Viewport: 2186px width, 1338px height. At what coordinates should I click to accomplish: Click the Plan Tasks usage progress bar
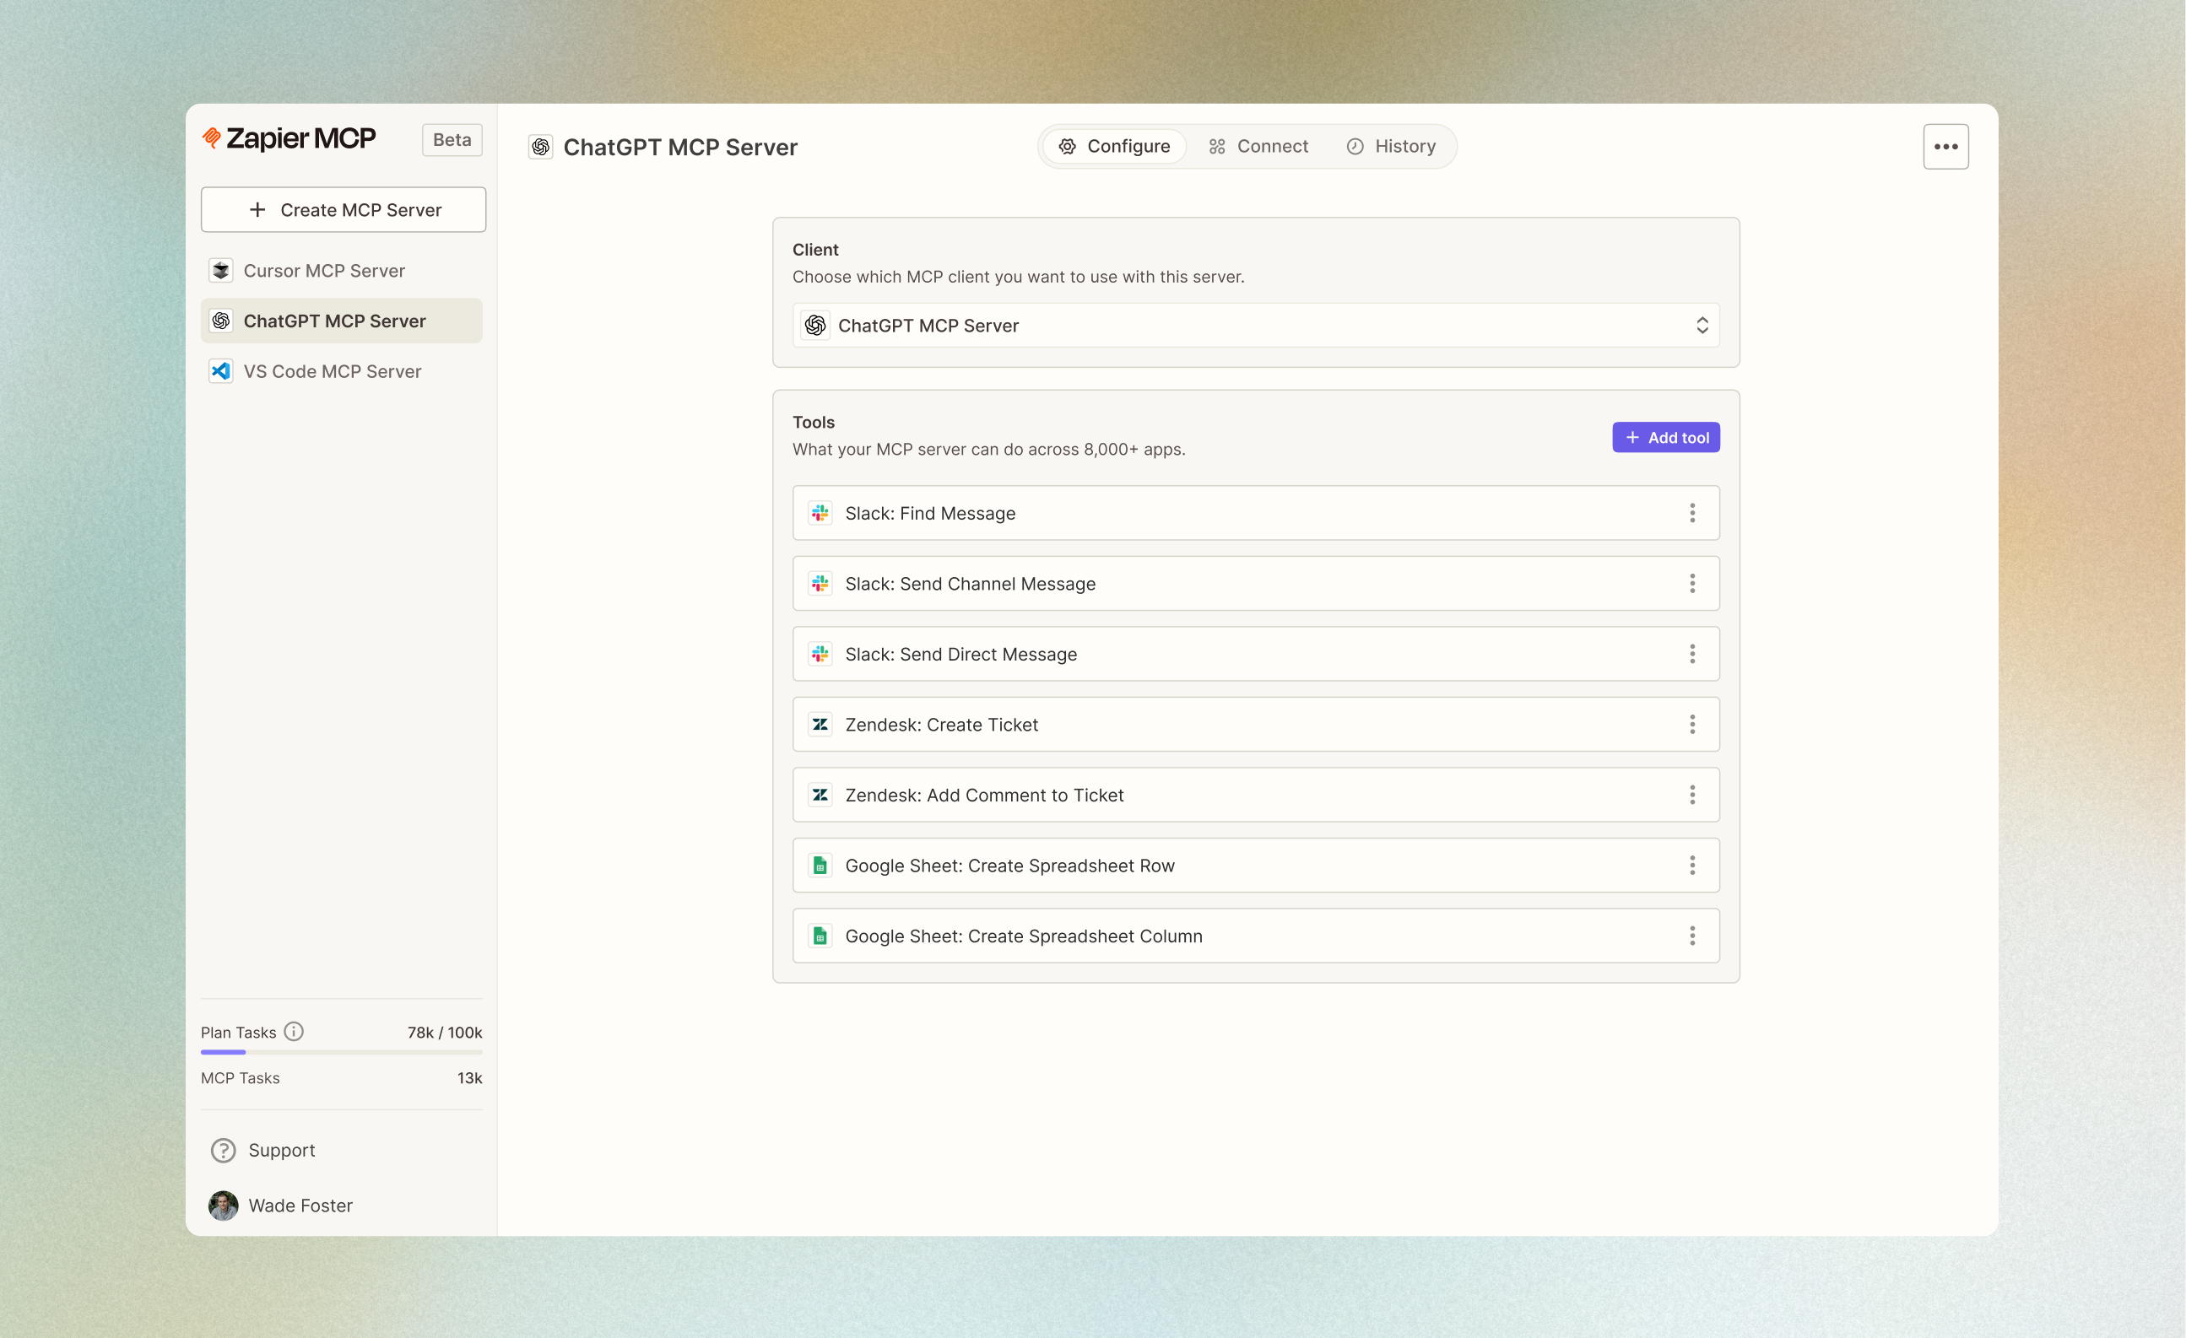click(x=342, y=1053)
